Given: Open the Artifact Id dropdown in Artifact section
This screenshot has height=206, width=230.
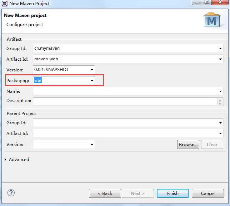Looking at the screenshot, I should (220, 59).
